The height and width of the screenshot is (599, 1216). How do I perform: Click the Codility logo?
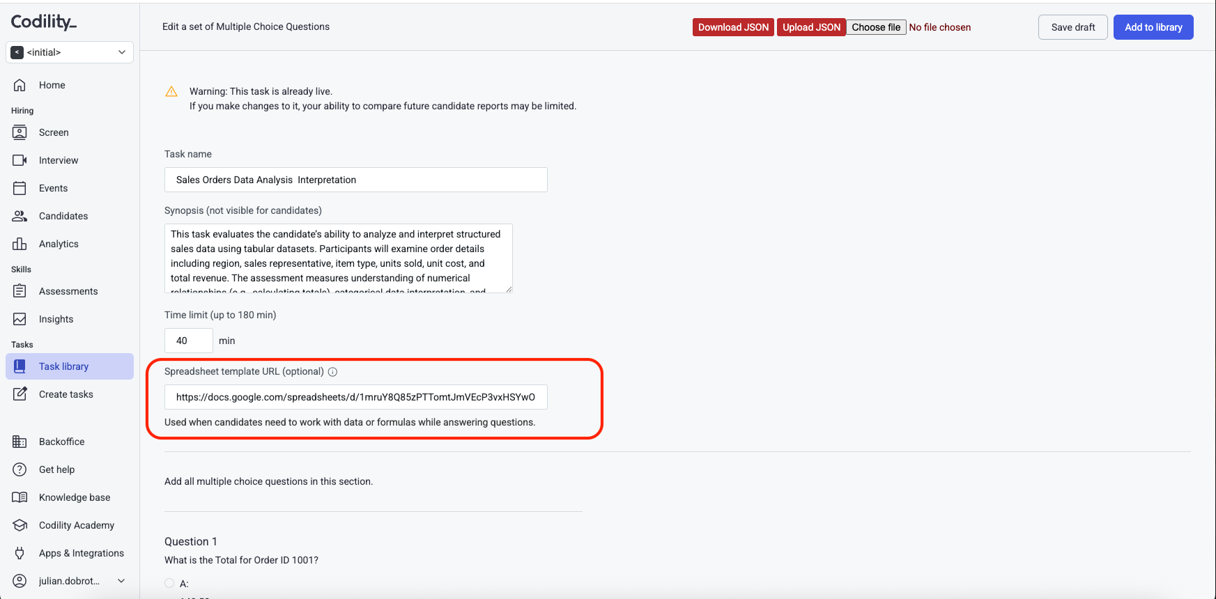(x=43, y=22)
